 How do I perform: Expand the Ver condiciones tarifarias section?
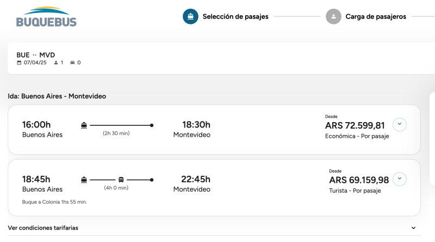click(x=413, y=228)
